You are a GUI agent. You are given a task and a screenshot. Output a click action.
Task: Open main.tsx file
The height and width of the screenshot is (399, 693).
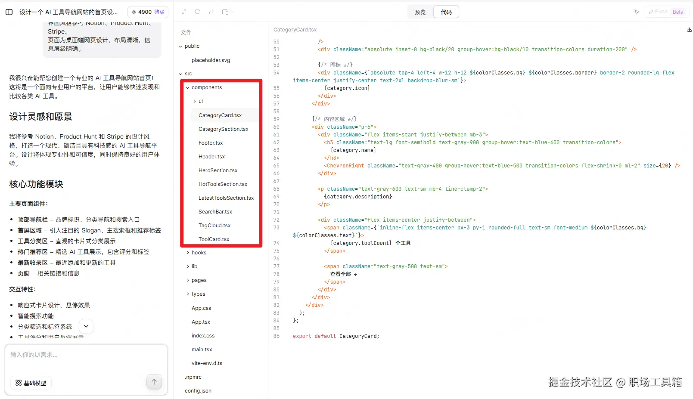click(202, 350)
